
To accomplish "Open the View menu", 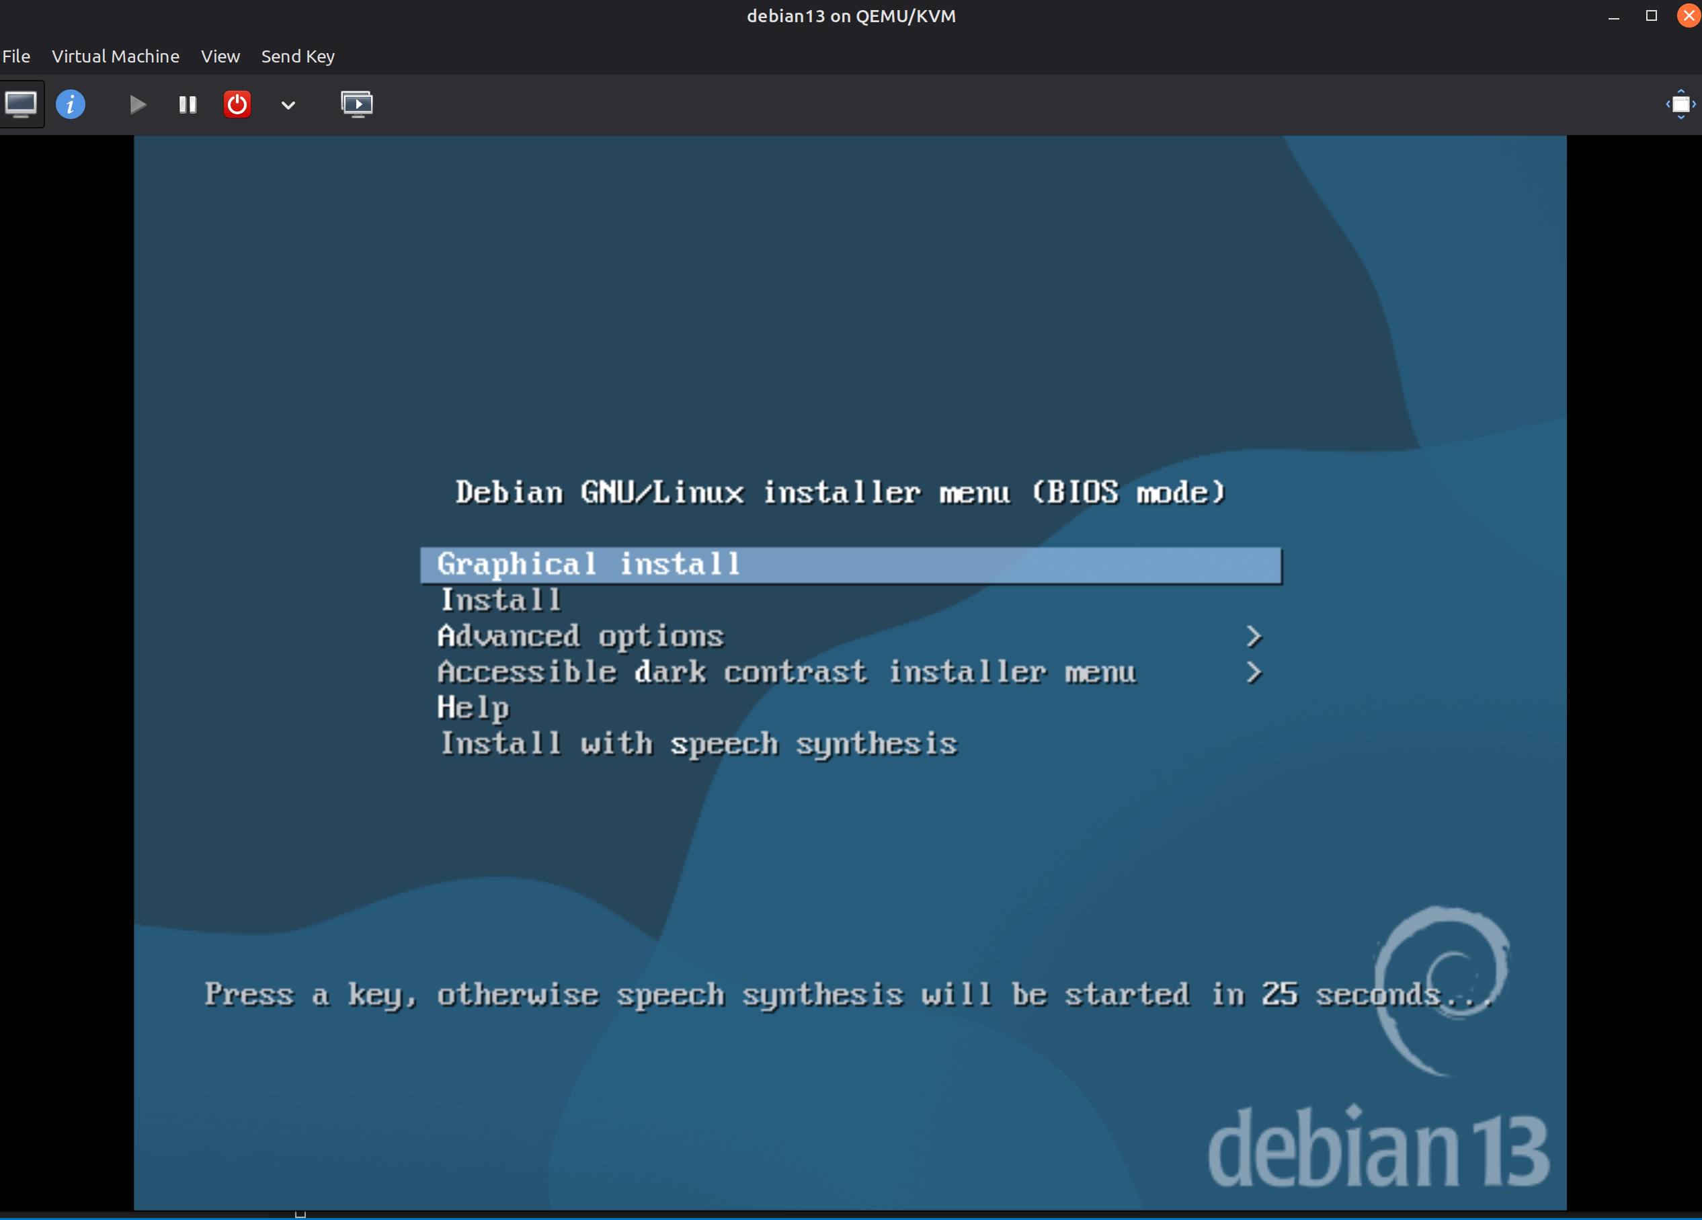I will click(220, 56).
